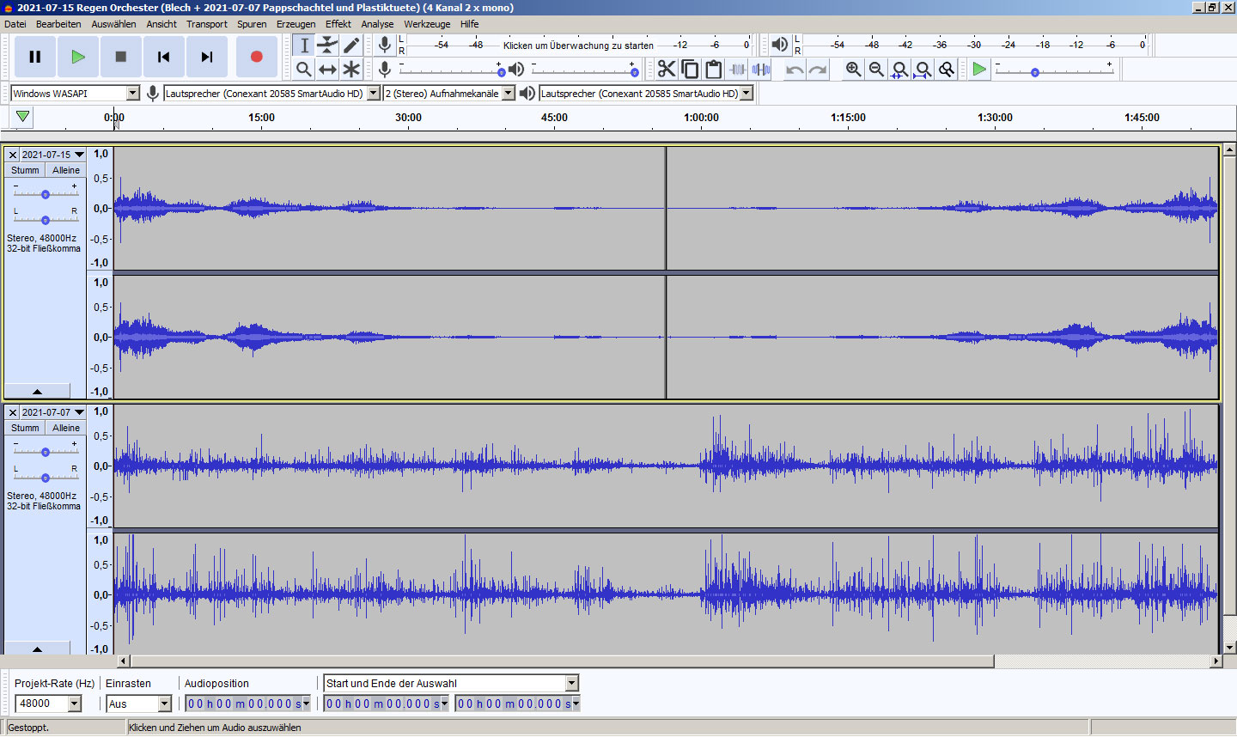This screenshot has width=1237, height=737.
Task: Click the Undo arrow icon
Action: 795,70
